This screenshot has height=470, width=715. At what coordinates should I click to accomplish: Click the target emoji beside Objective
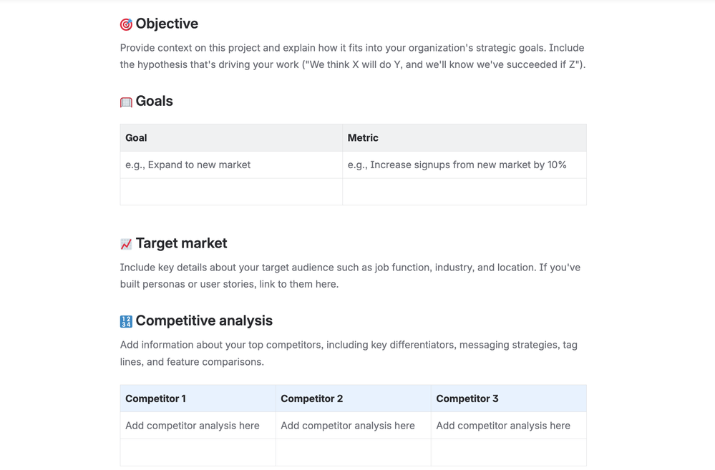click(x=126, y=24)
